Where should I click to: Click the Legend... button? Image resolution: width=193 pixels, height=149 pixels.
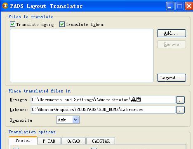point(172,78)
